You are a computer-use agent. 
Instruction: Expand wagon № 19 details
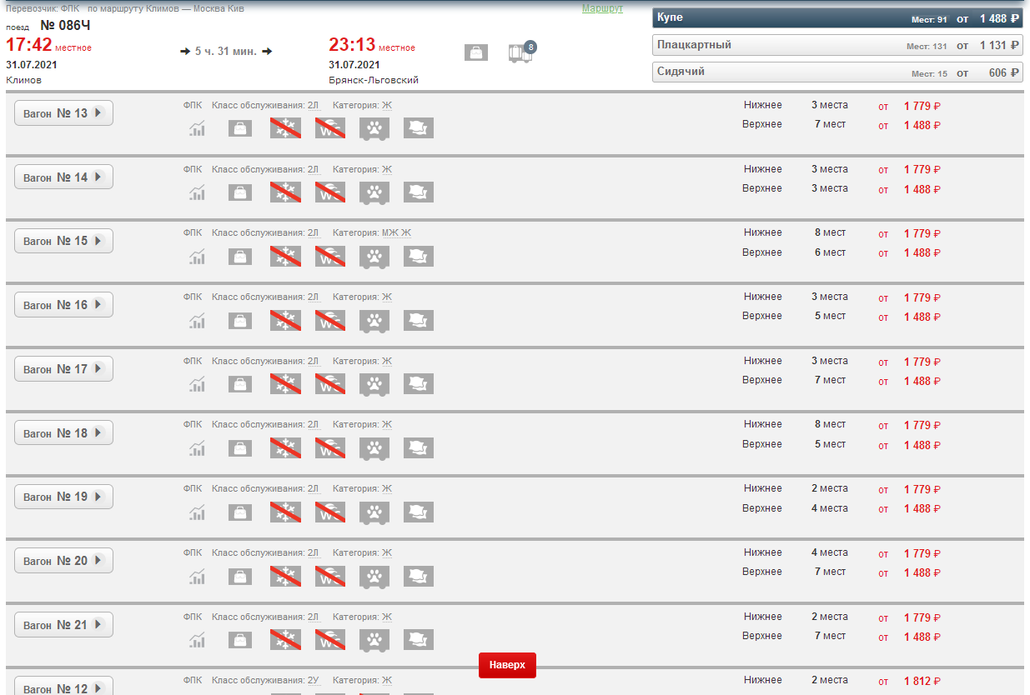tap(63, 497)
